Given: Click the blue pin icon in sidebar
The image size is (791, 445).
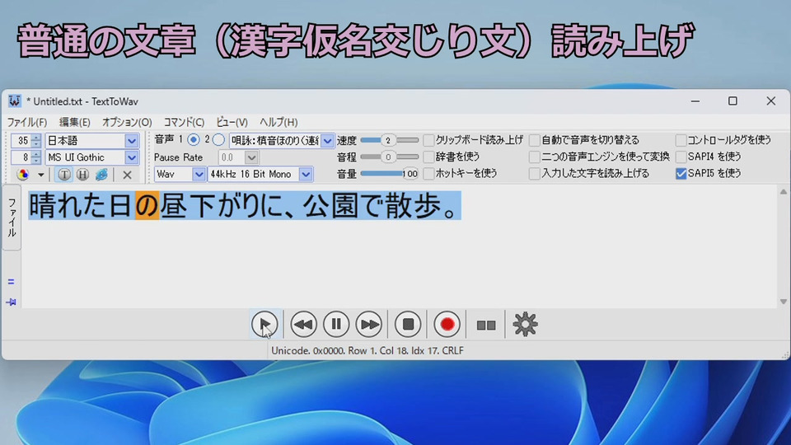Looking at the screenshot, I should pos(11,302).
